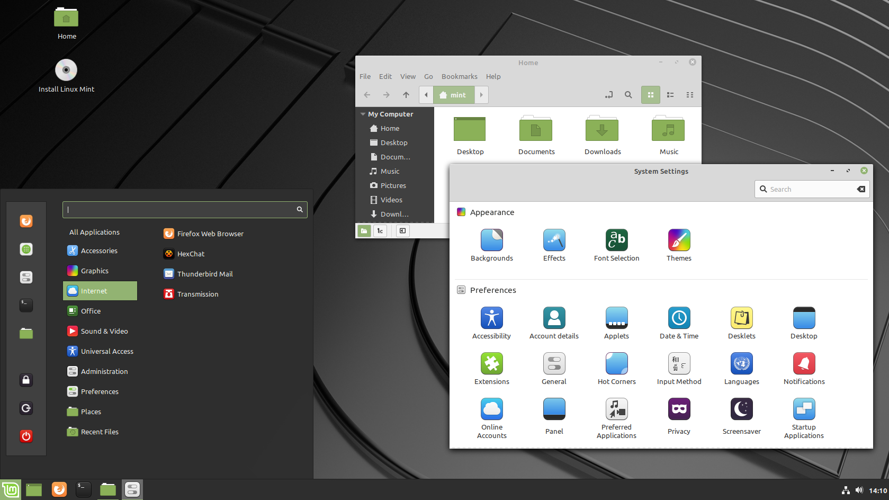
Task: Click the Linux Mint menu button on taskbar
Action: tap(11, 489)
